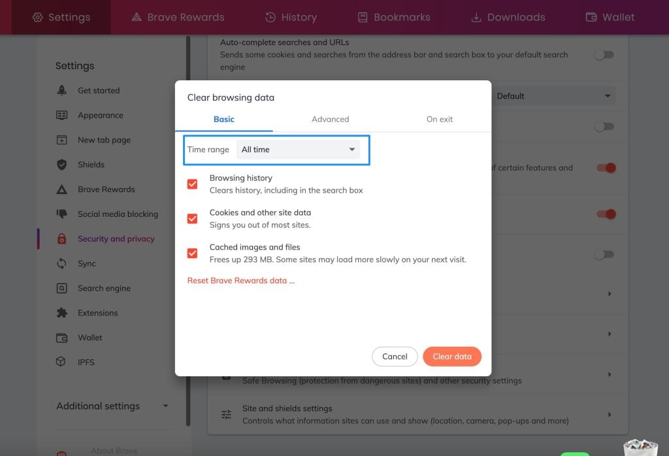Screen dimensions: 669x456
Task: Open the Extensions settings section
Action: pos(98,313)
